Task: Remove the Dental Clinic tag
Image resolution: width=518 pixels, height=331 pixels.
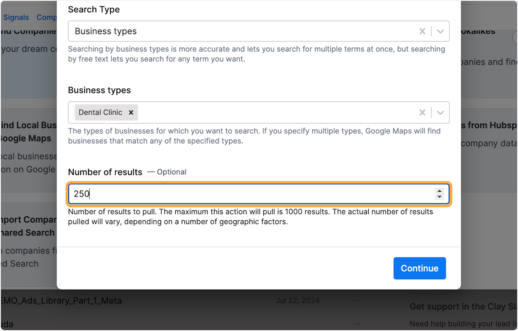Action: [x=131, y=112]
